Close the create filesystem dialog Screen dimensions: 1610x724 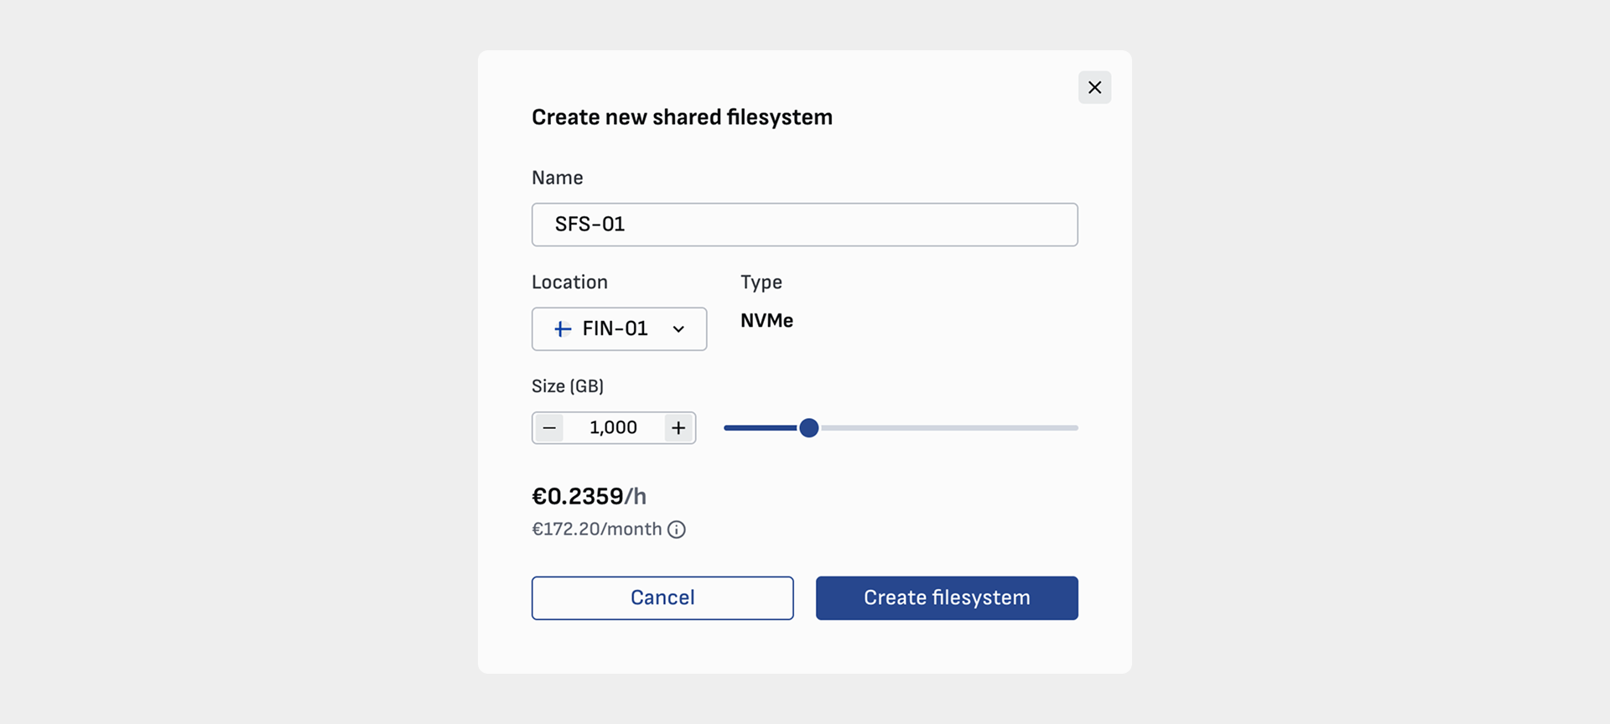(x=1094, y=87)
